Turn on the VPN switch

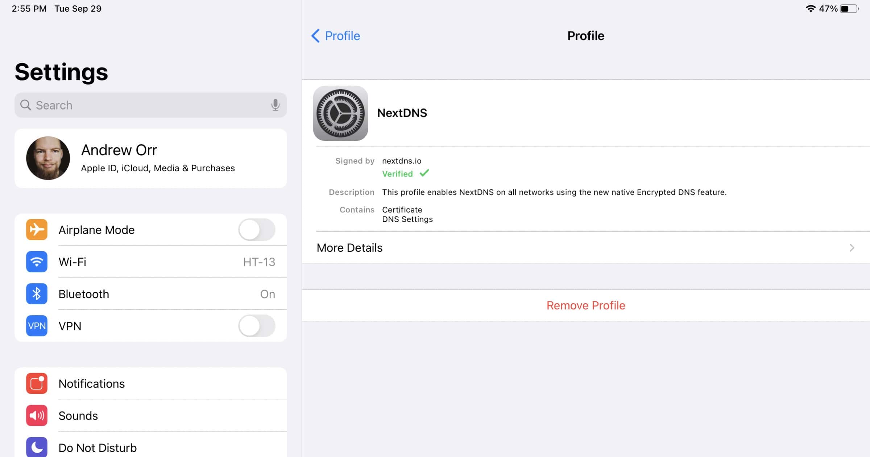tap(257, 326)
